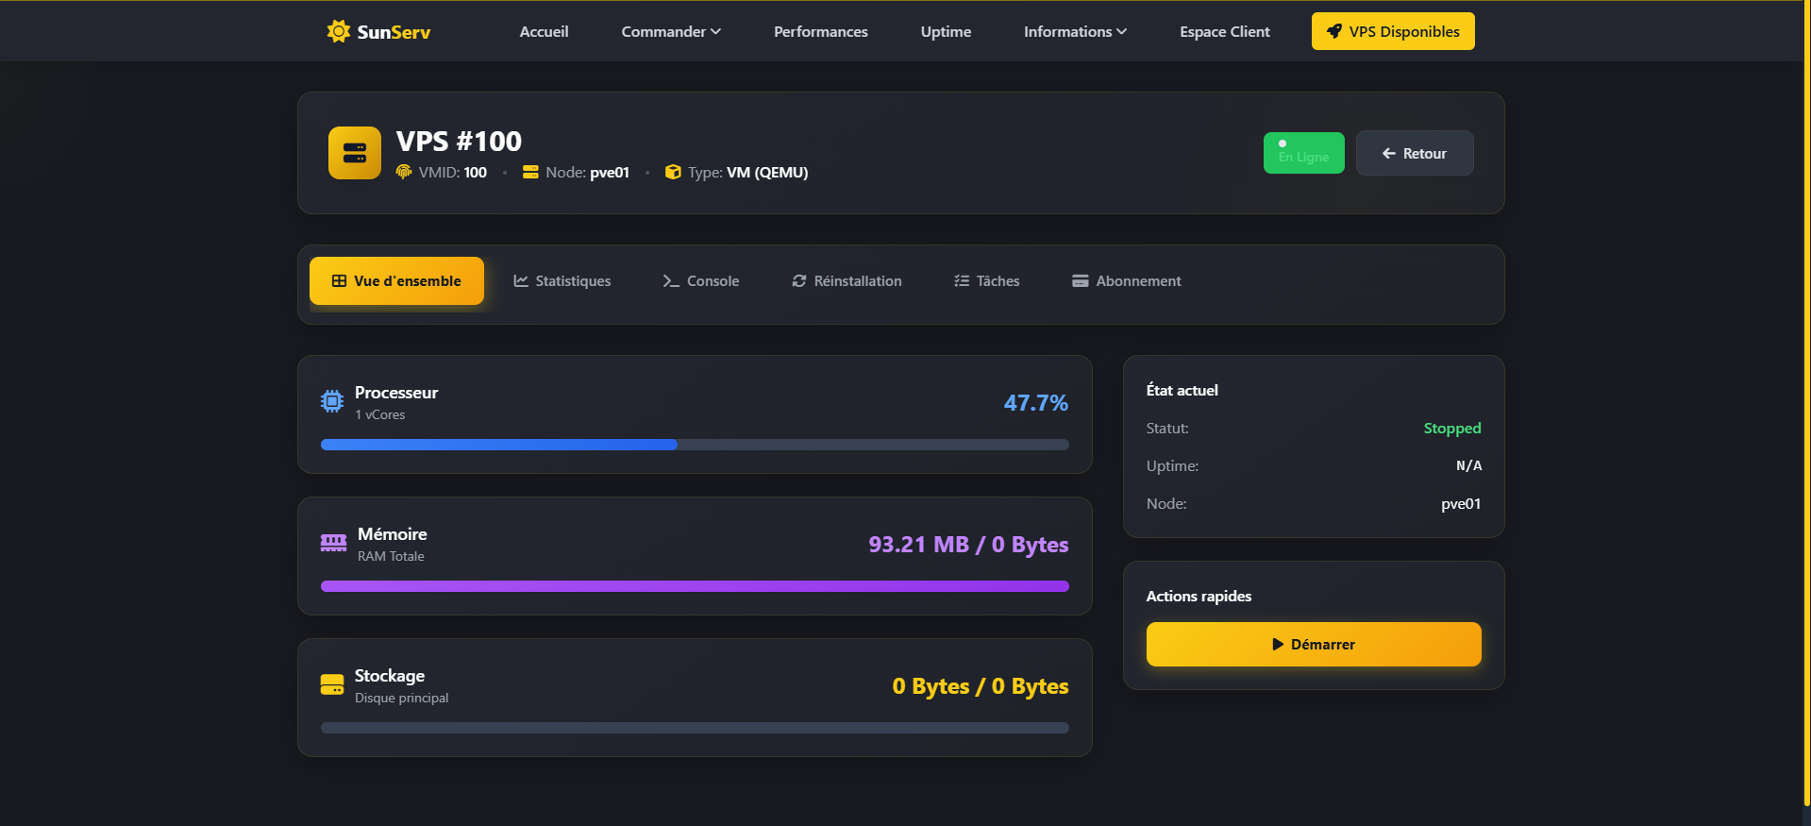Viewport: 1811px width, 826px height.
Task: Click the En Ligne status badge
Action: pos(1303,153)
